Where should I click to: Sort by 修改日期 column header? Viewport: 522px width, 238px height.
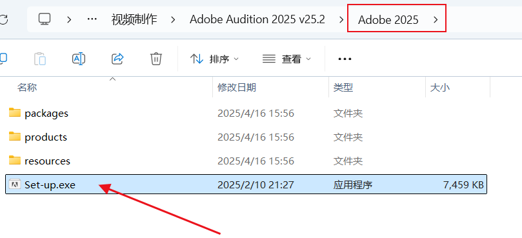coord(237,88)
